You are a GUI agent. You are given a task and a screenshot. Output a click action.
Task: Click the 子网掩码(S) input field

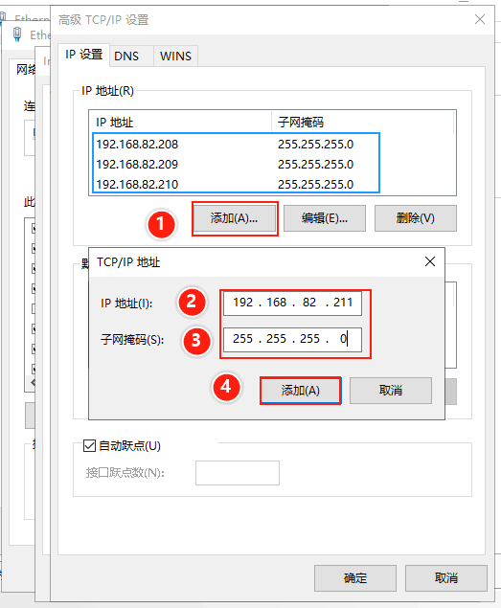[292, 339]
